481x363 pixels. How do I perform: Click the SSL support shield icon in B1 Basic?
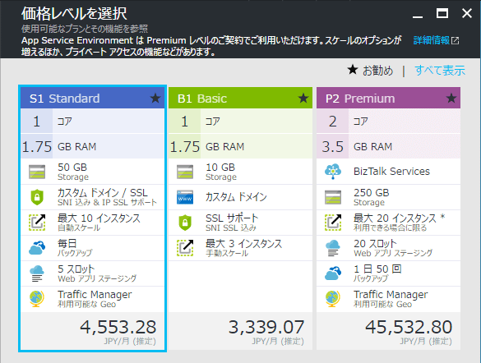pos(185,223)
